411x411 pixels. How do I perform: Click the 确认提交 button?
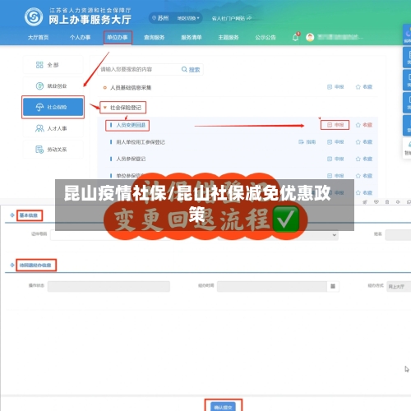pyautogui.click(x=223, y=407)
